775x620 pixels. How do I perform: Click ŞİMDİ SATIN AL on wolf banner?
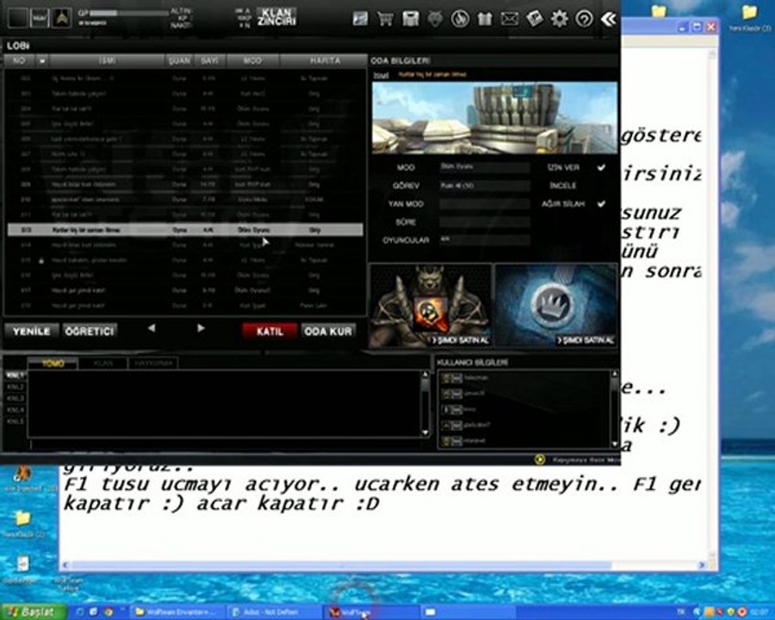pos(460,340)
